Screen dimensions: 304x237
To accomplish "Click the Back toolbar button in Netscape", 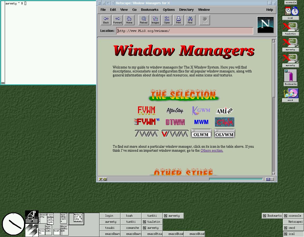I will pyautogui.click(x=106, y=20).
